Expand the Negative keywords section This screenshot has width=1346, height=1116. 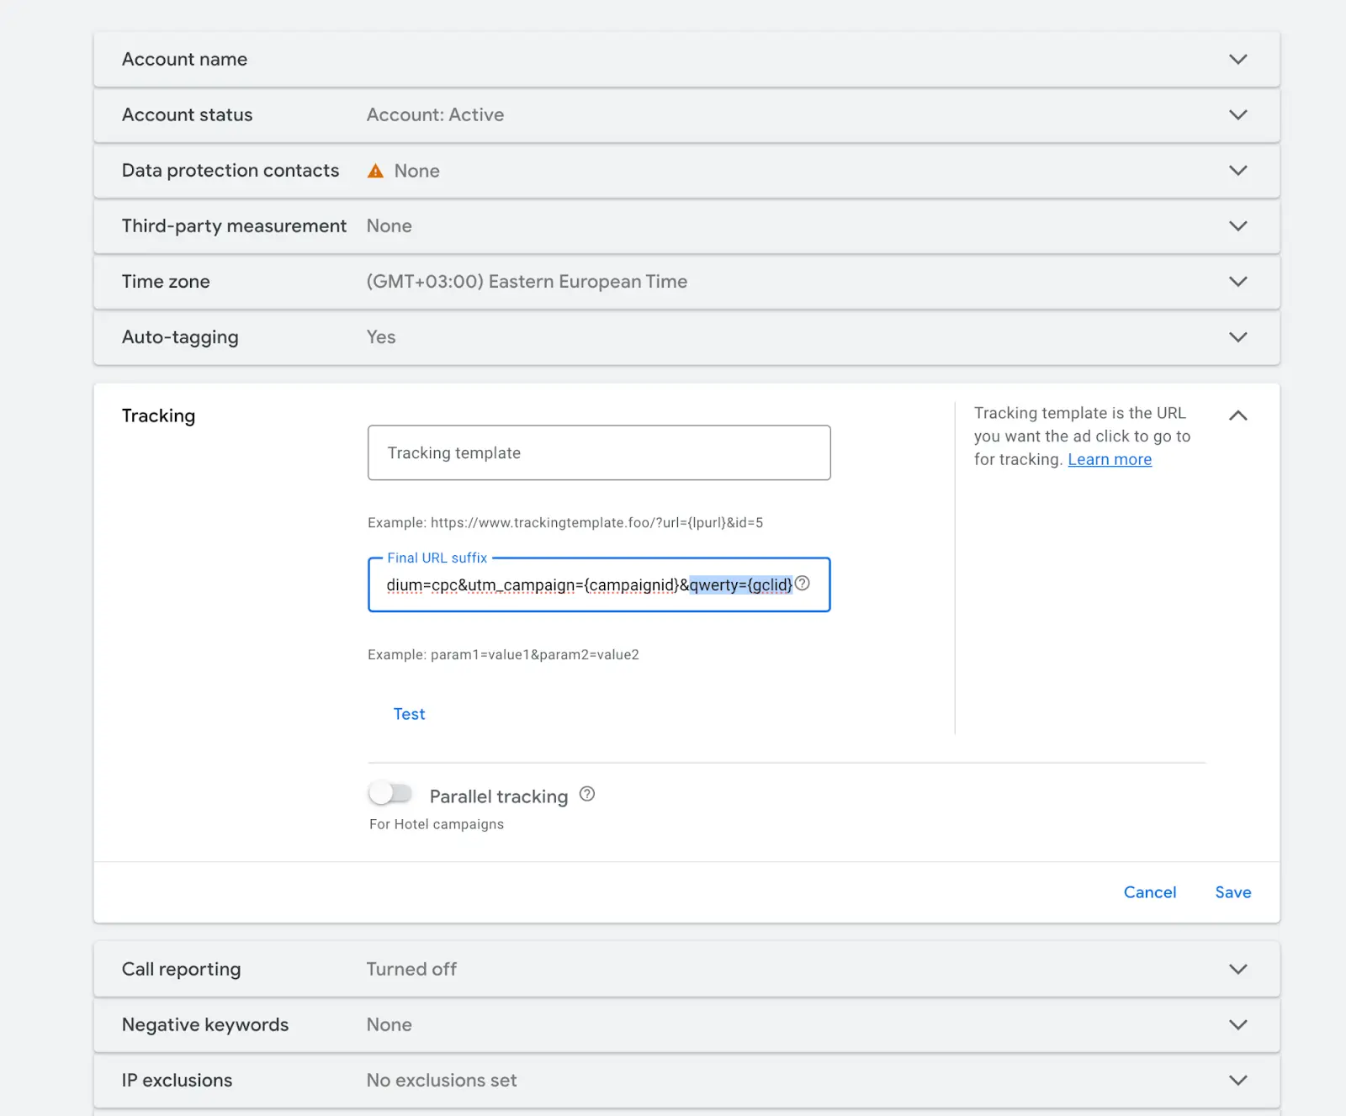[x=1237, y=1024]
